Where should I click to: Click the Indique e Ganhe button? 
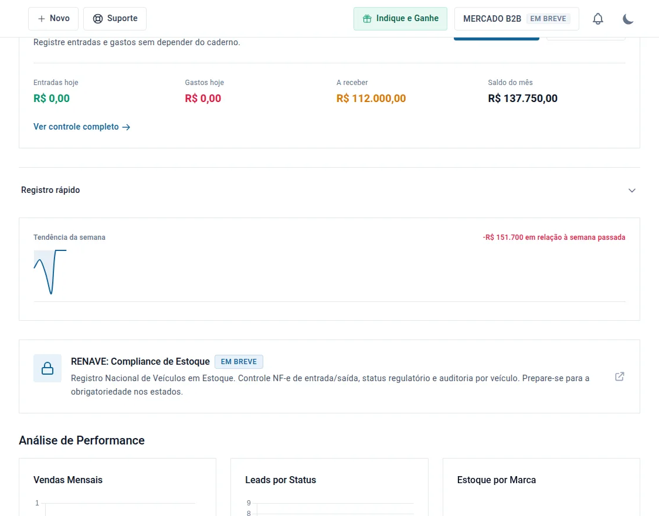click(400, 19)
